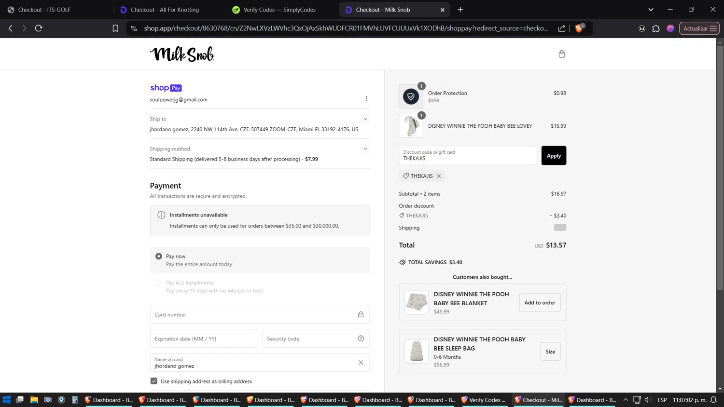Open the Windows Start menu
Image resolution: width=724 pixels, height=407 pixels.
[7, 400]
